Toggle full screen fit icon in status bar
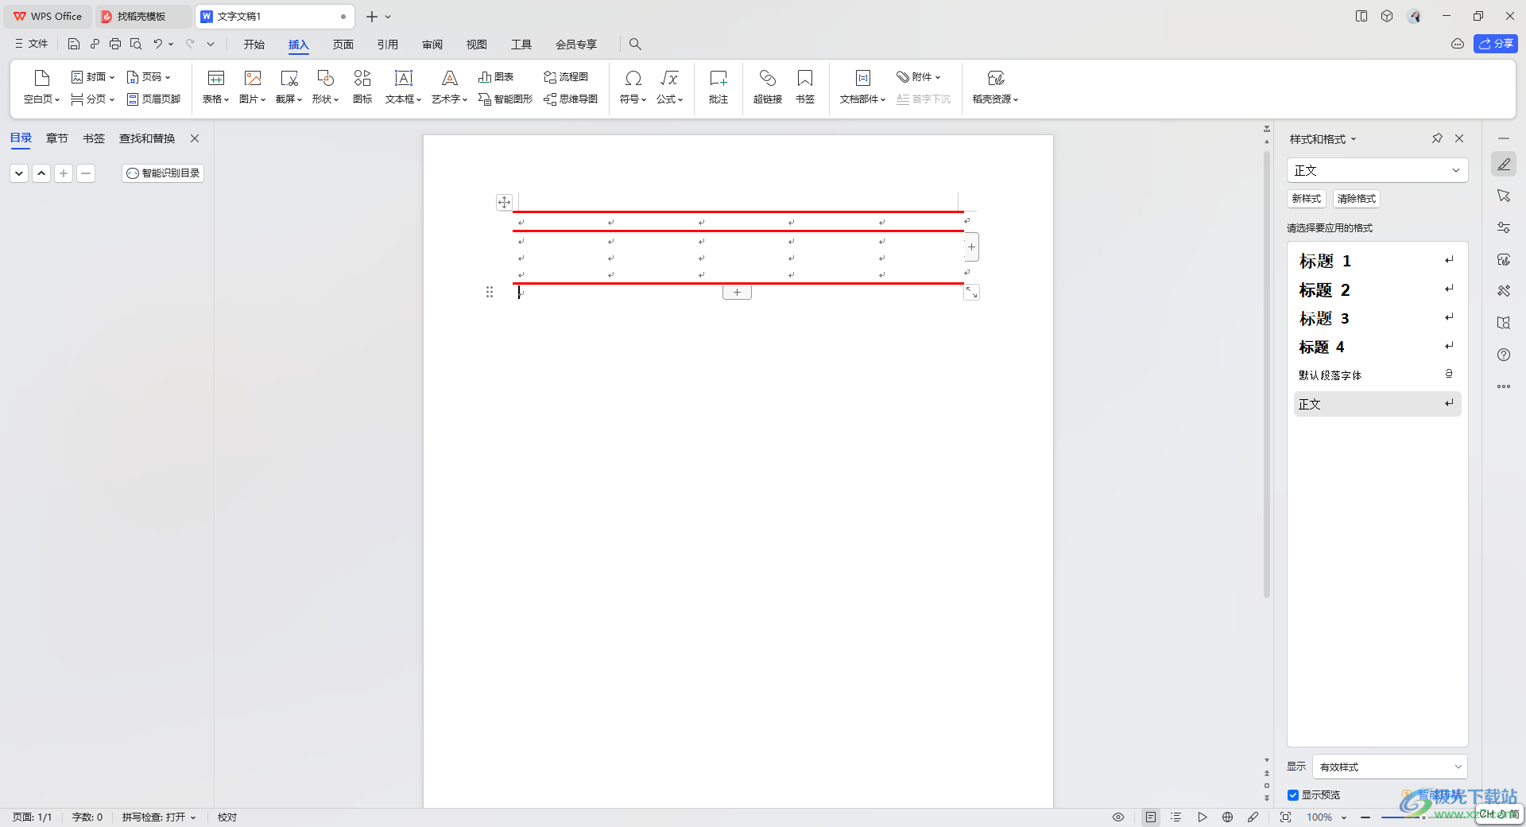1526x827 pixels. point(1285,817)
